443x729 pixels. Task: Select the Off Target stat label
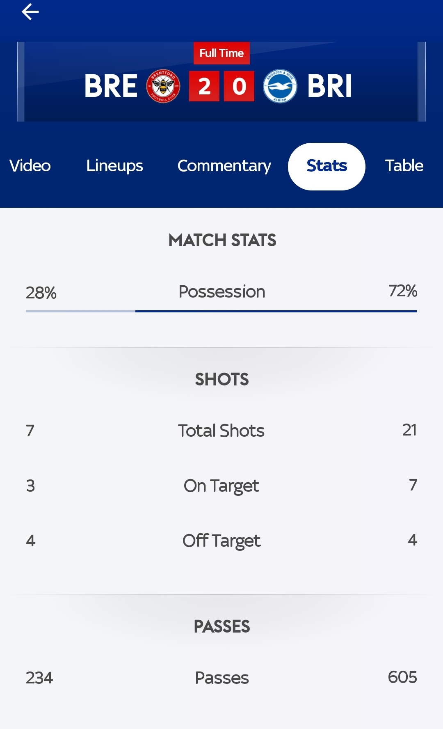(x=221, y=541)
